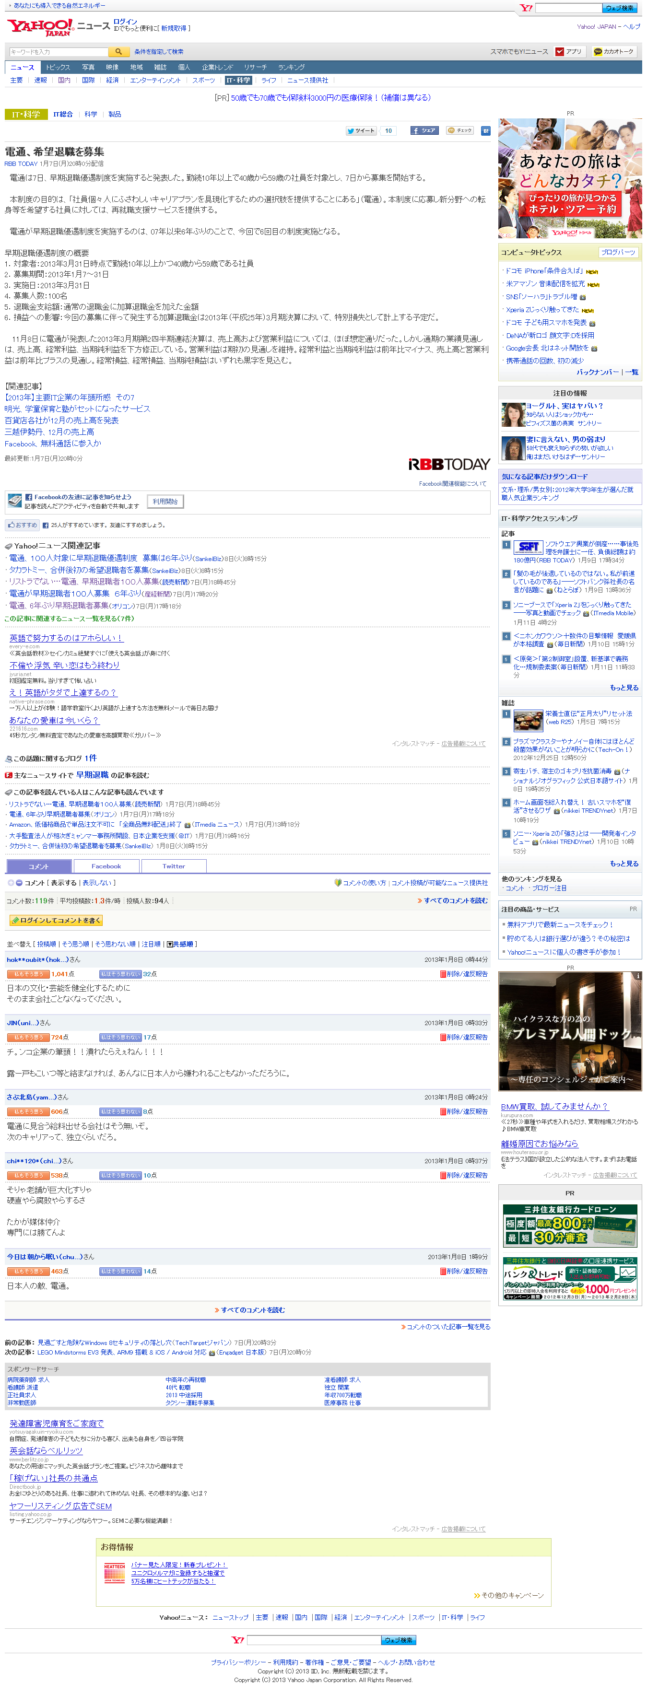Click the footer web search input field
The image size is (647, 1694).
pos(314,1640)
